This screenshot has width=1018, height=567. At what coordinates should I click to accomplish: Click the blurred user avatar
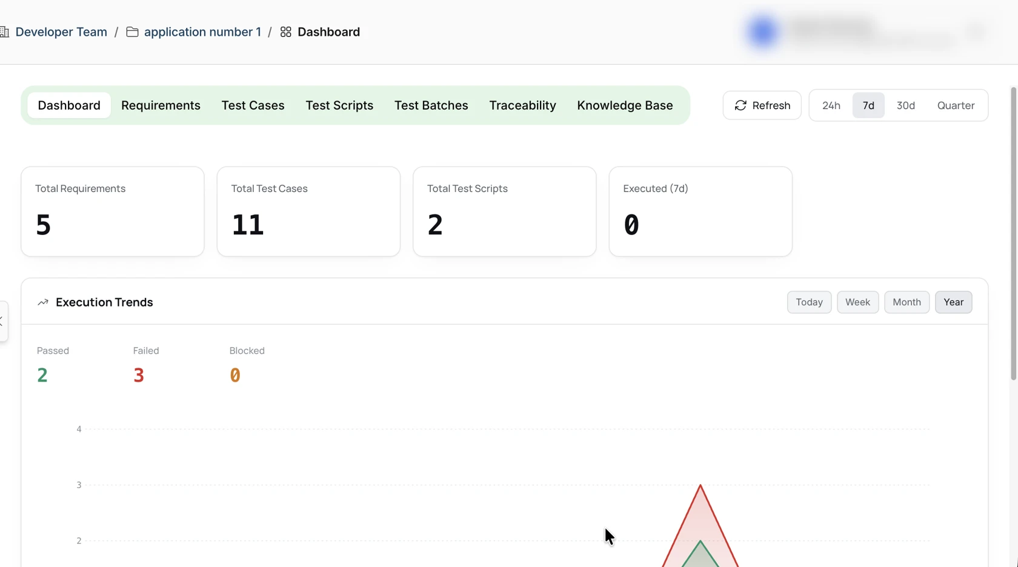[763, 31]
